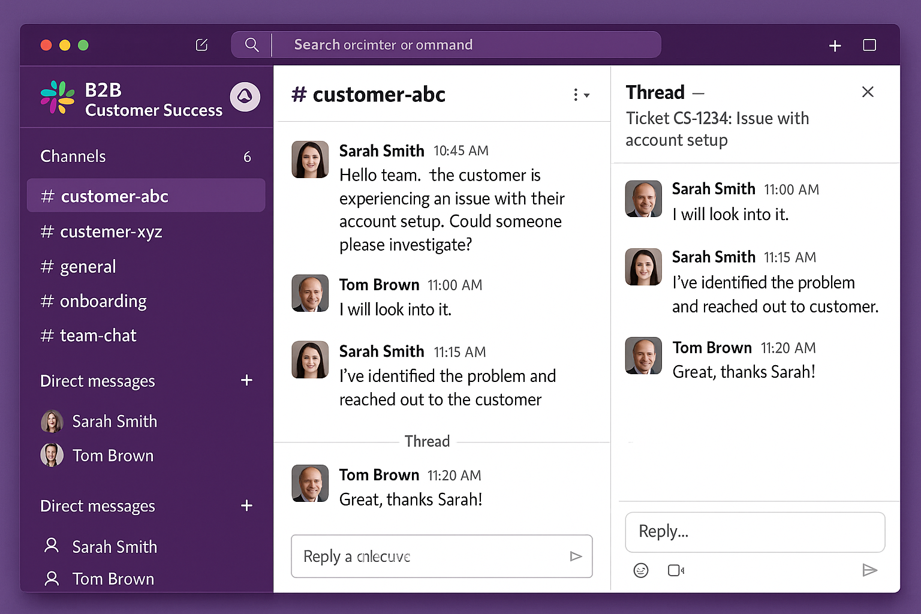Click the # customer-abc channel title
The height and width of the screenshot is (614, 921).
click(368, 94)
